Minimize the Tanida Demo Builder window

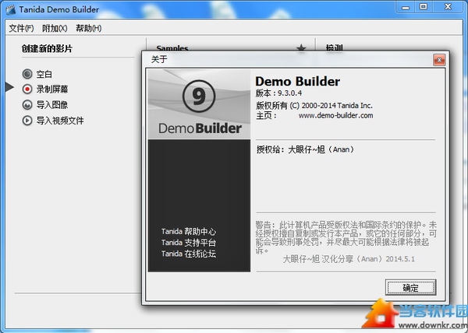(x=406, y=8)
